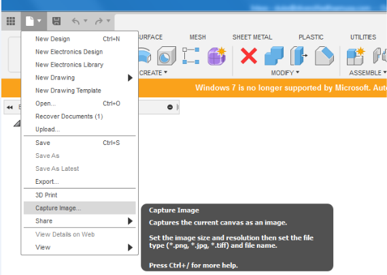Select the pattern tool icon with blue squares

coord(191,56)
